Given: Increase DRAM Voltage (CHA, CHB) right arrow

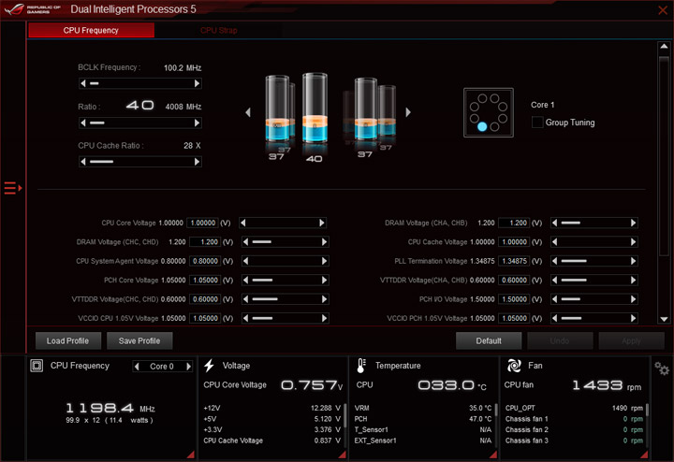Looking at the screenshot, I should (x=633, y=223).
